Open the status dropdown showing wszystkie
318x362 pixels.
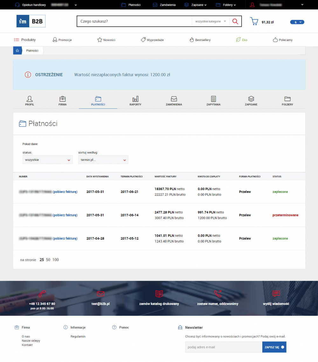(x=47, y=160)
